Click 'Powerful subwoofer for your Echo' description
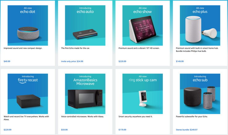 pyautogui.click(x=192, y=116)
